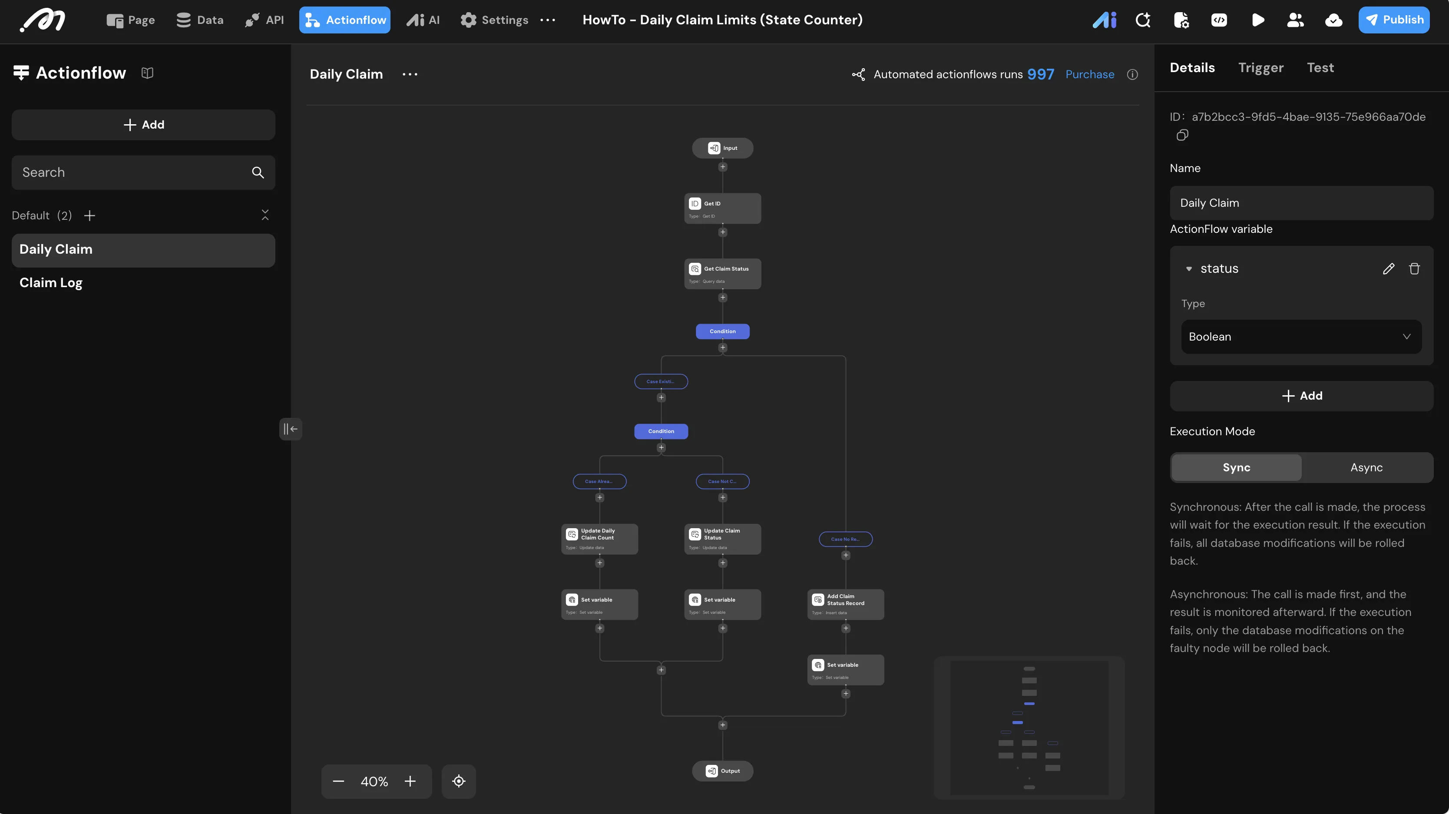
Task: Select the upper Condition node
Action: 722,331
